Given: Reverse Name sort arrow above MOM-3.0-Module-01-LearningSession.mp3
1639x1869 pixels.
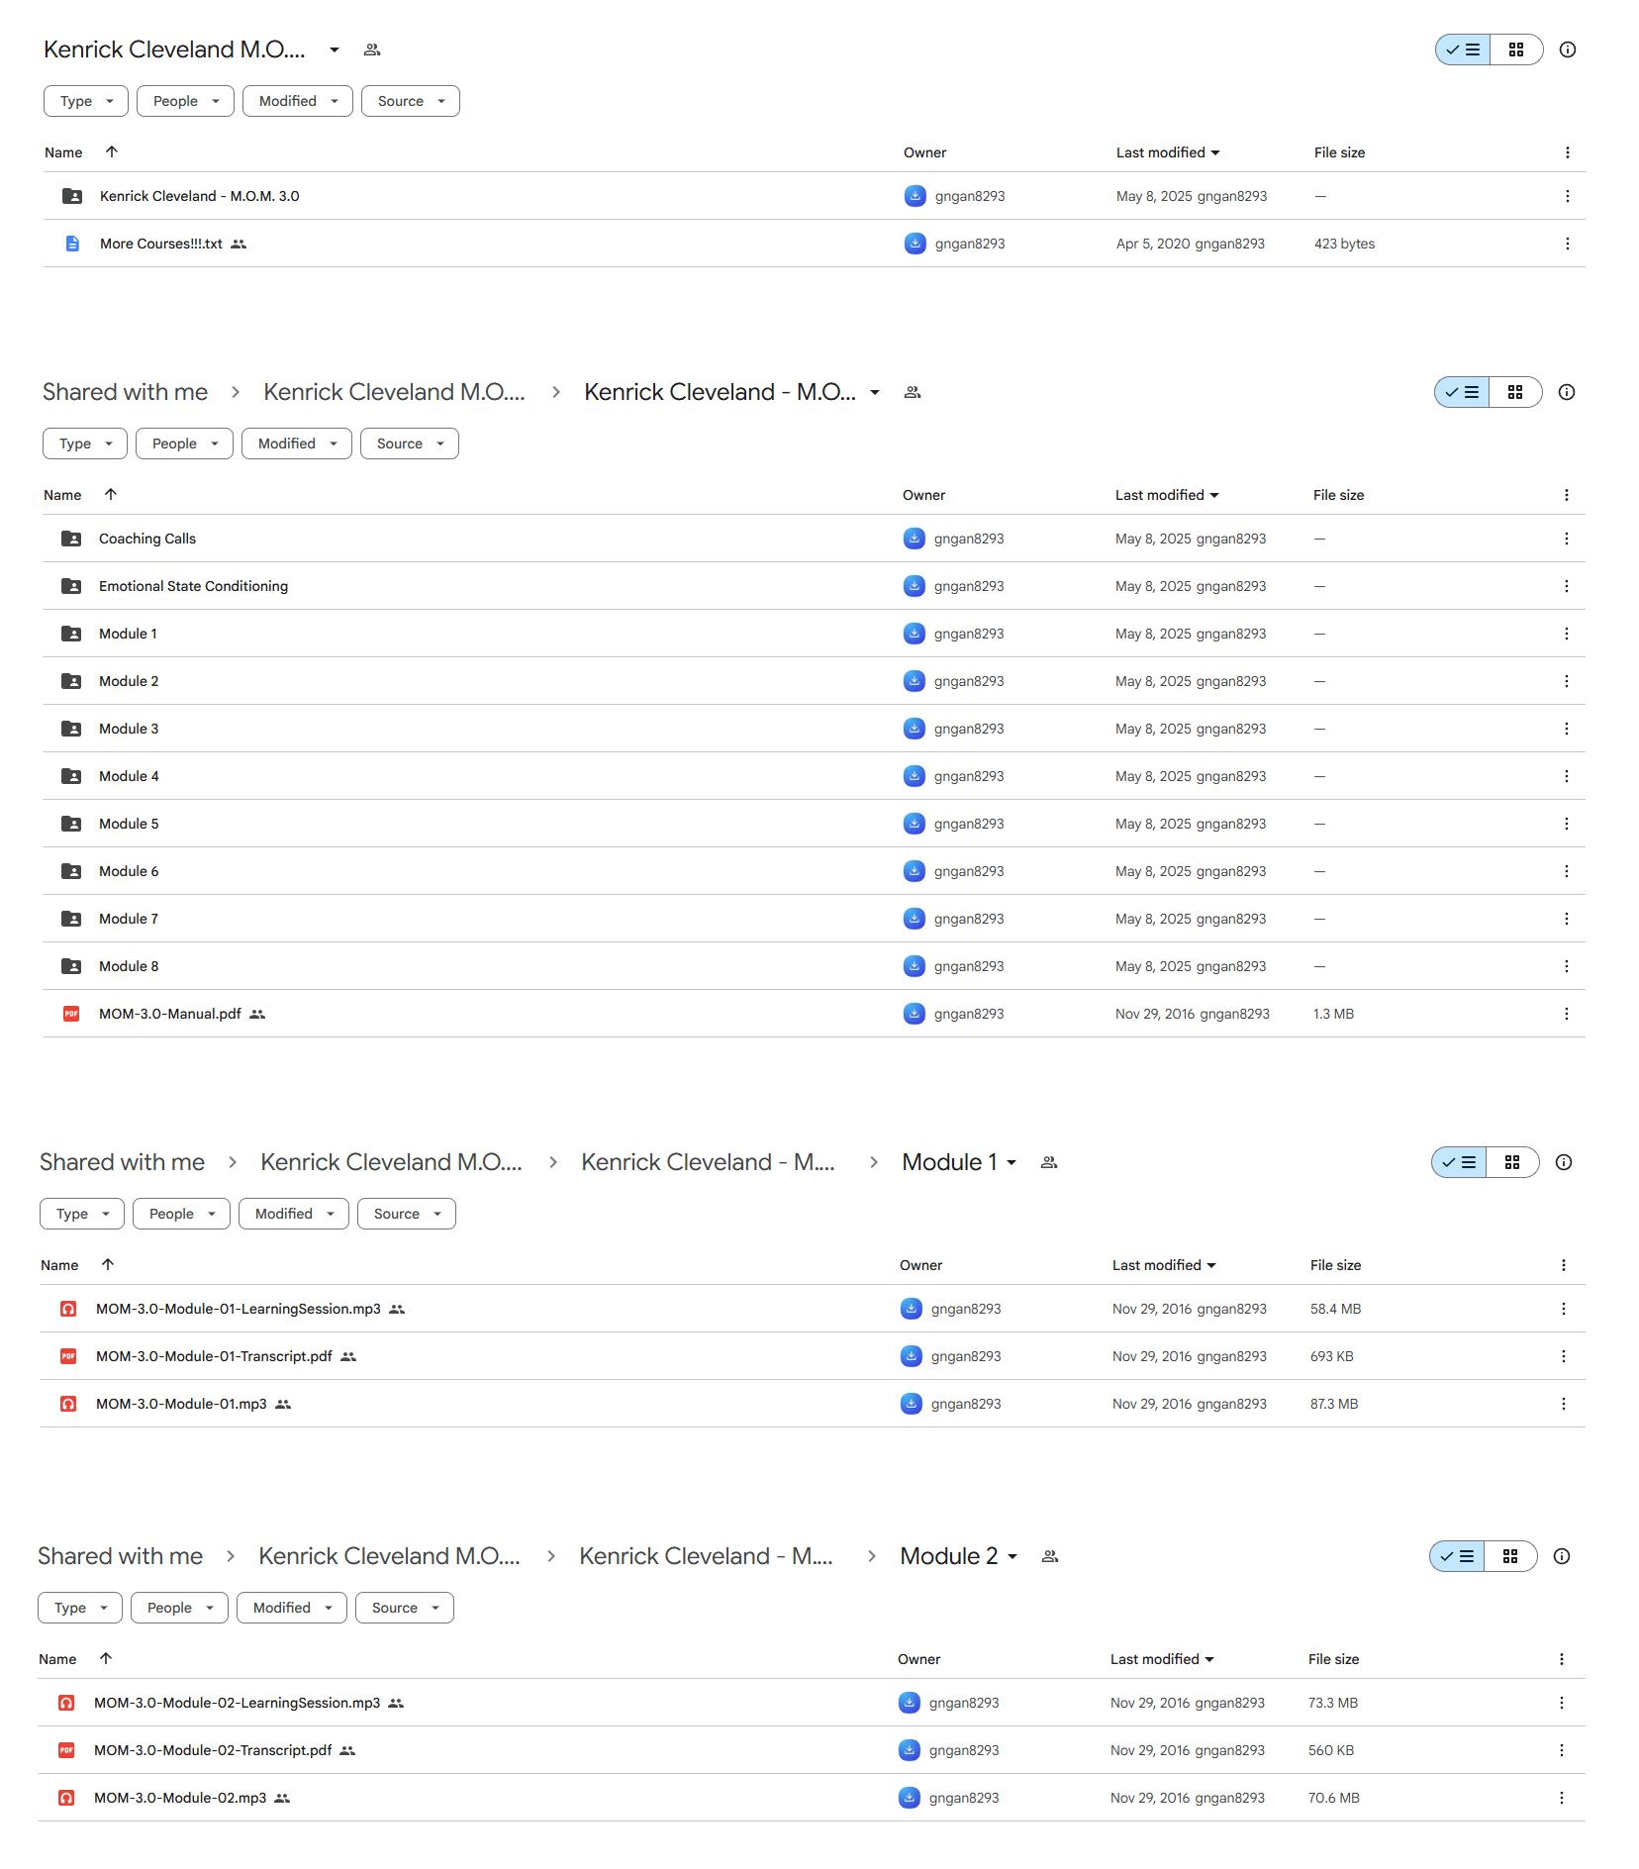Looking at the screenshot, I should [x=108, y=1264].
